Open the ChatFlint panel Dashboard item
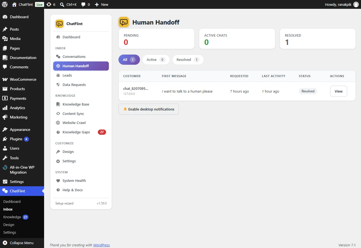The width and height of the screenshot is (361, 248). pyautogui.click(x=81, y=37)
